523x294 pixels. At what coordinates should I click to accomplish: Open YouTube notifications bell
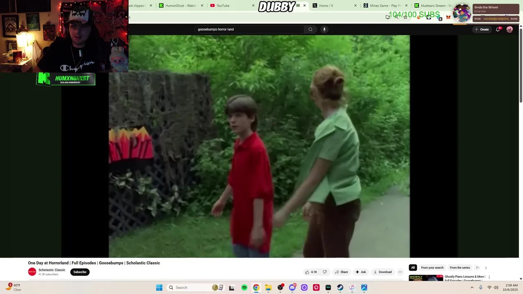[498, 29]
